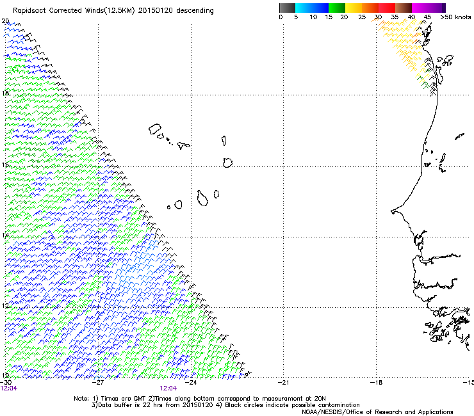Click the purple 12:04 timestamp near -24
The height and width of the screenshot is (416, 474).
click(x=168, y=388)
